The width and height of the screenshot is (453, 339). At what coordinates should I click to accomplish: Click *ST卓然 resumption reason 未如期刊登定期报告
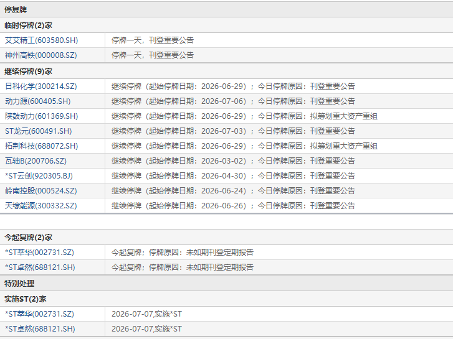click(183, 267)
